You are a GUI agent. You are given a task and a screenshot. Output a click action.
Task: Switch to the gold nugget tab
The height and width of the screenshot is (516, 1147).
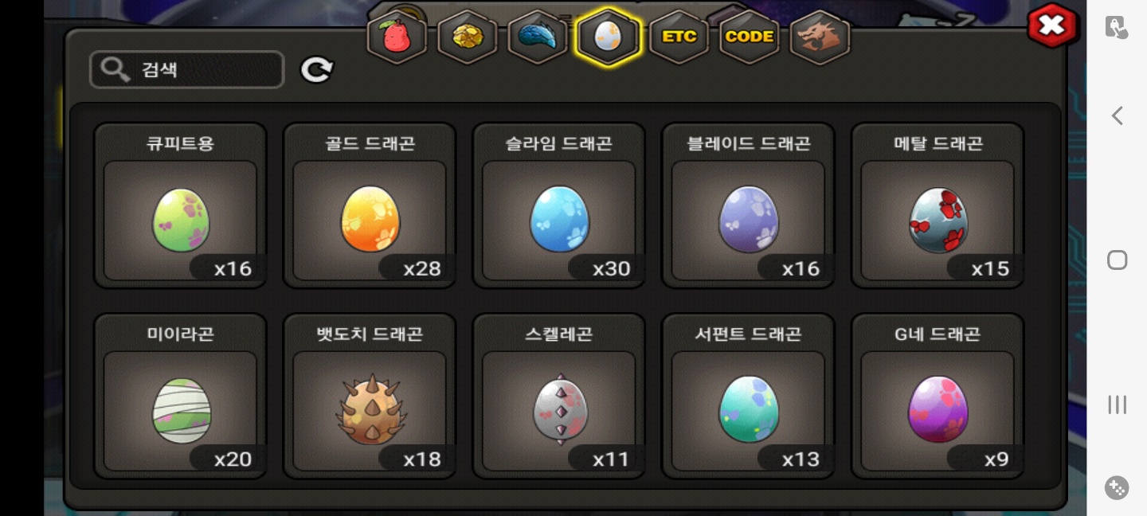(x=467, y=37)
